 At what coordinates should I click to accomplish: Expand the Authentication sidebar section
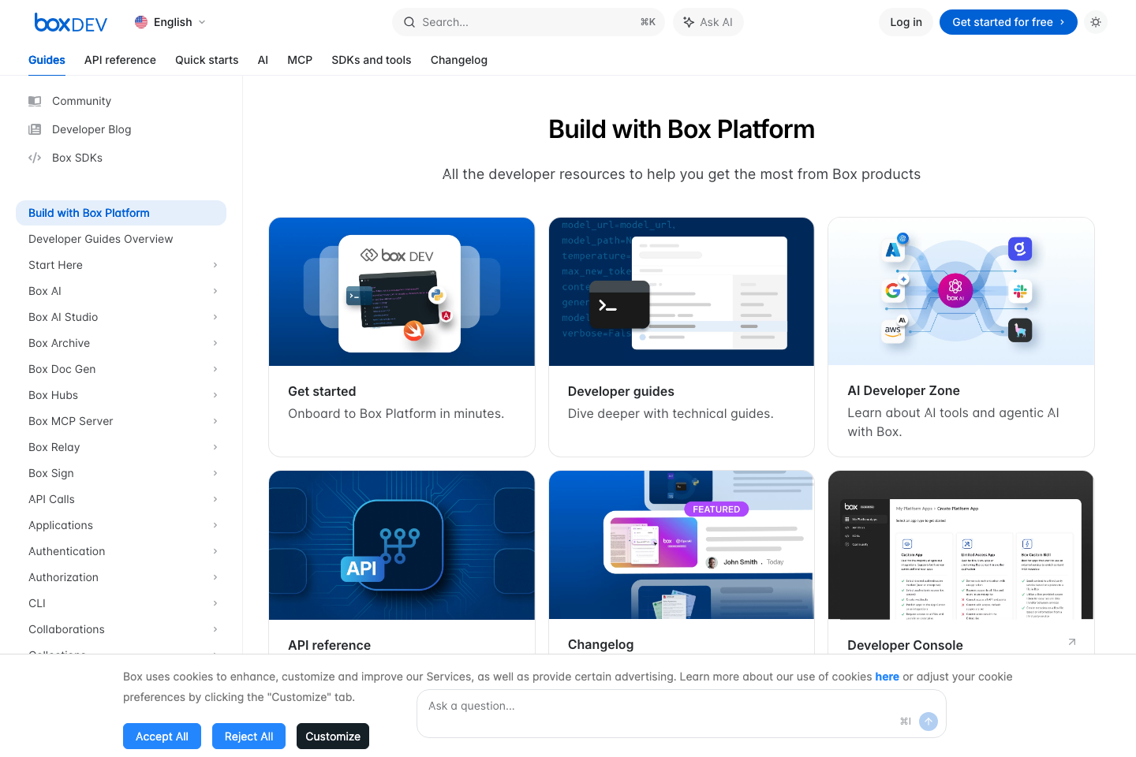tap(215, 551)
